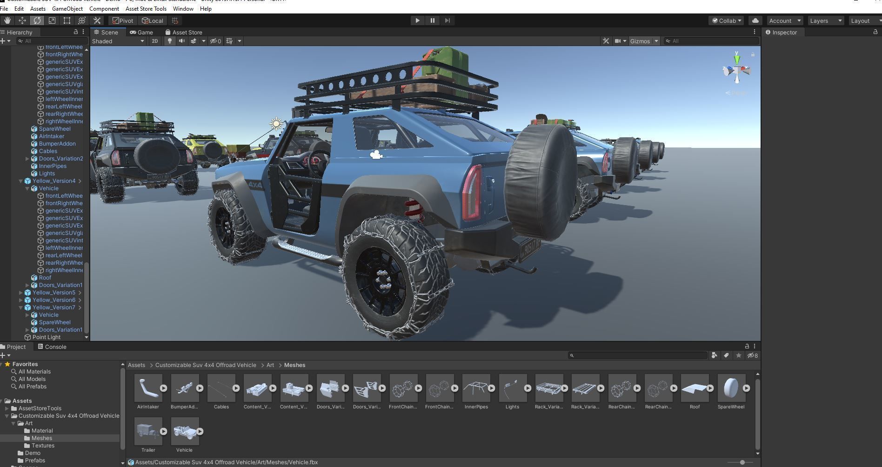Click the scene orientation gizmo
This screenshot has width=882, height=467.
(737, 70)
